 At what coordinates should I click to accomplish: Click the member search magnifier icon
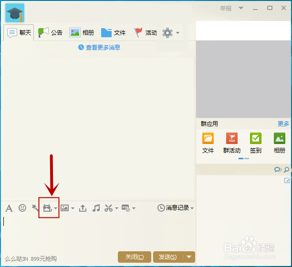coord(286,170)
